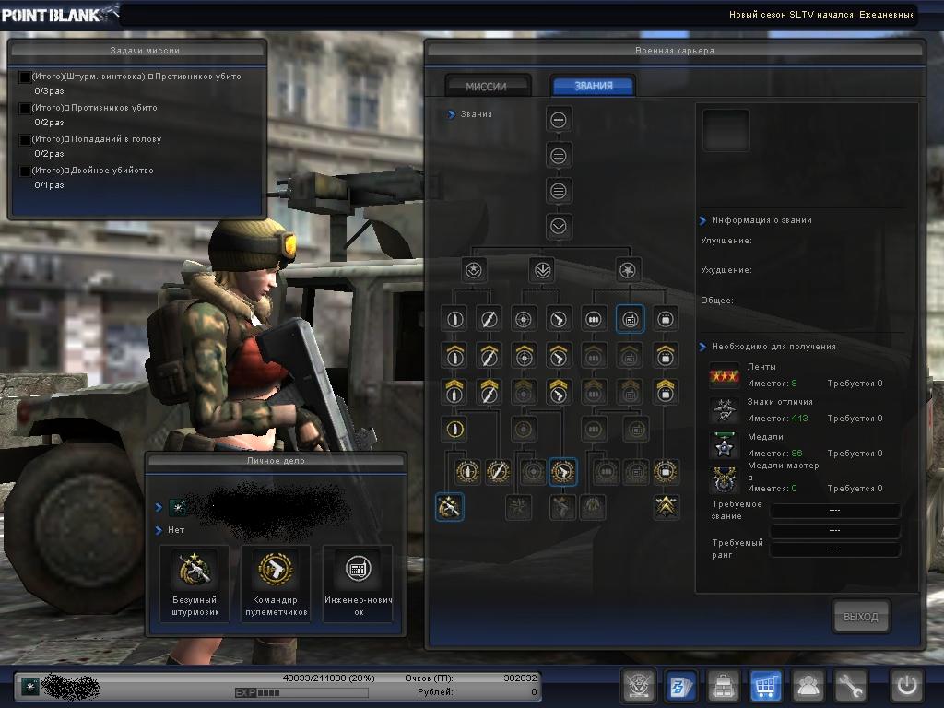Screen dimensions: 944x708
Task: Click the rank star icon in bottom status bar
Action: [30, 686]
